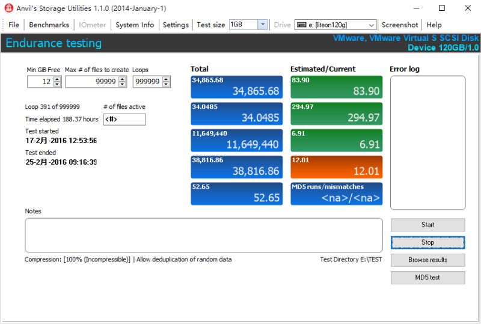This screenshot has height=324, width=481.
Task: Click the Total 34,865.68 tile
Action: (236, 87)
